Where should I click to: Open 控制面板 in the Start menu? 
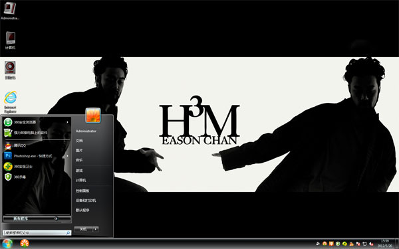(x=82, y=191)
